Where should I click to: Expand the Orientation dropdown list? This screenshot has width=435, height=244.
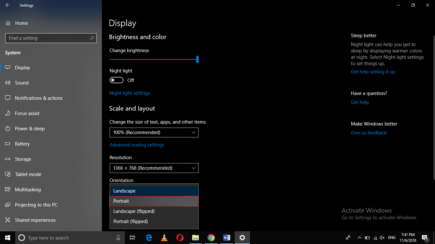[154, 191]
